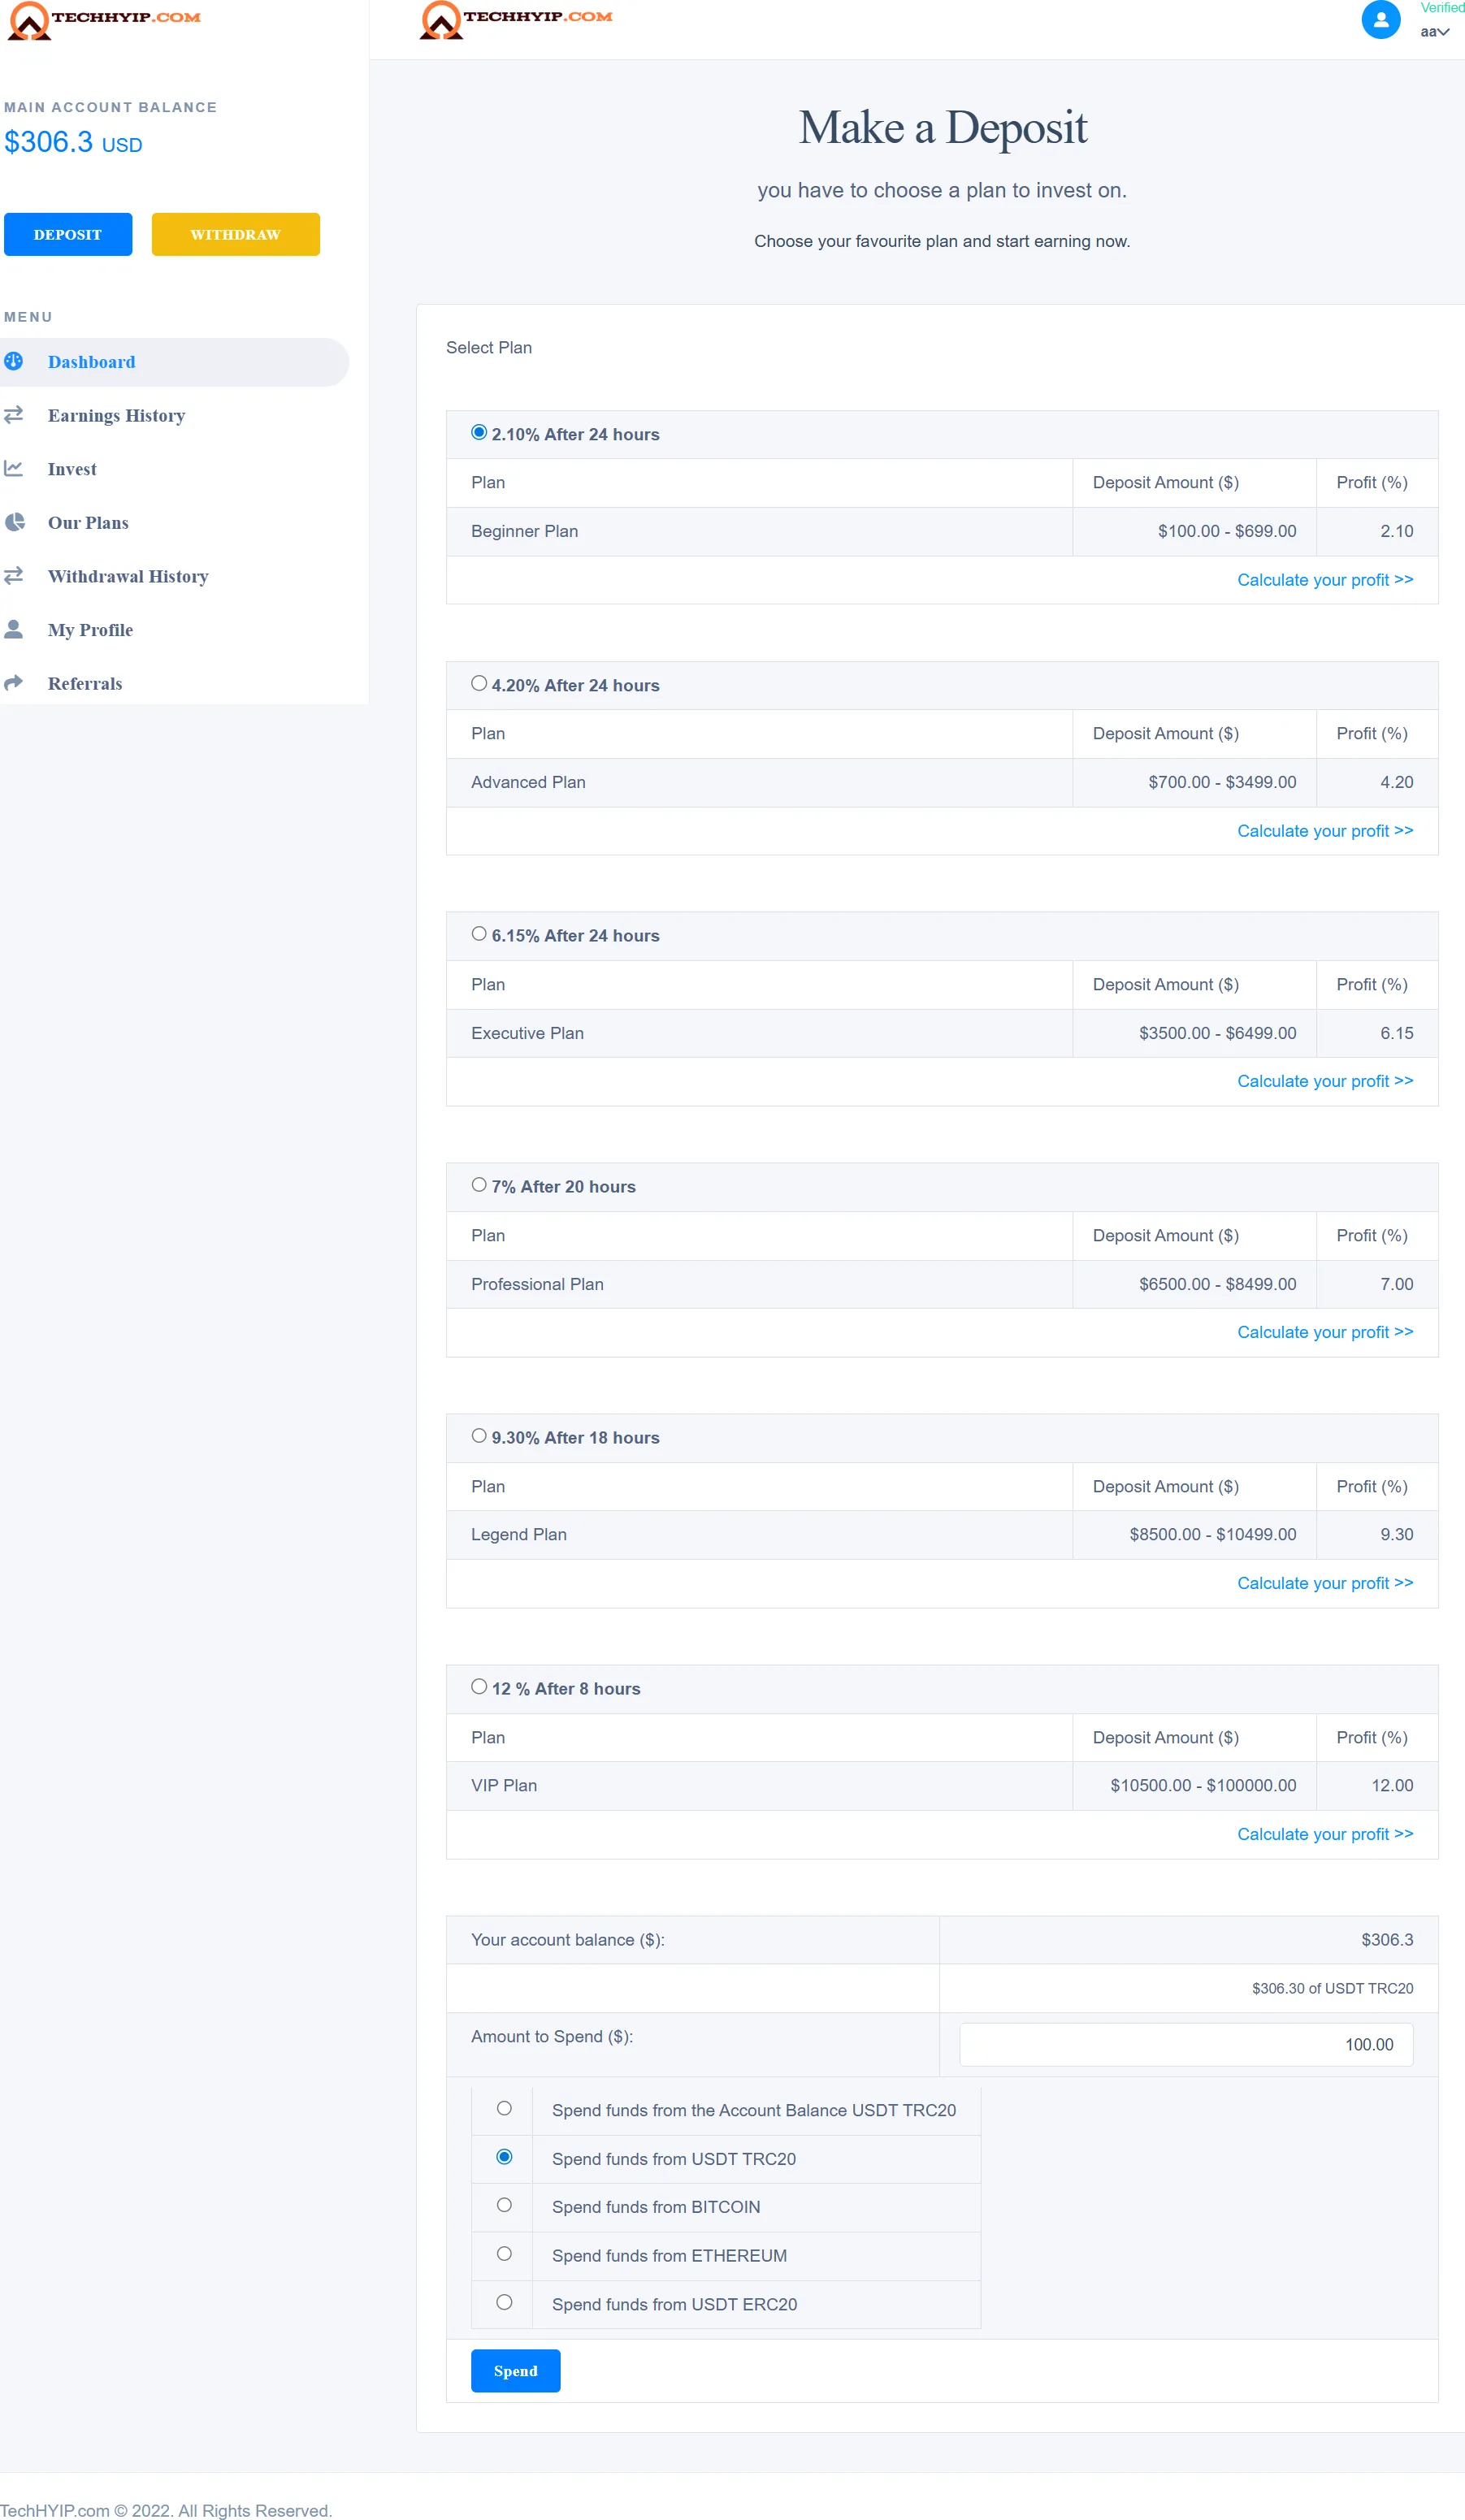Click the 12.00 profit value

1392,1786
